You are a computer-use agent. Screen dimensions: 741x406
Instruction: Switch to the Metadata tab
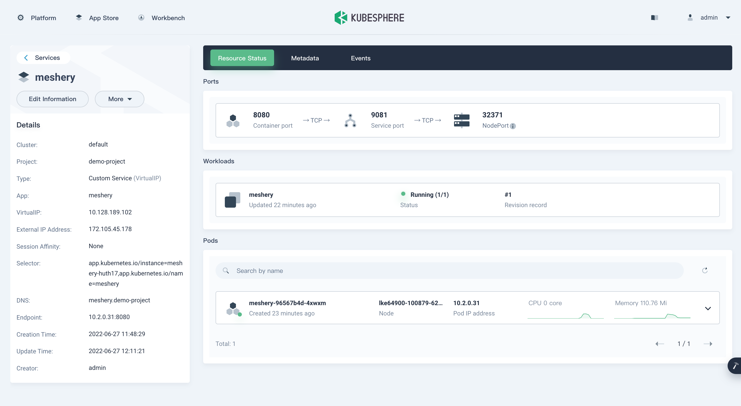pos(305,58)
